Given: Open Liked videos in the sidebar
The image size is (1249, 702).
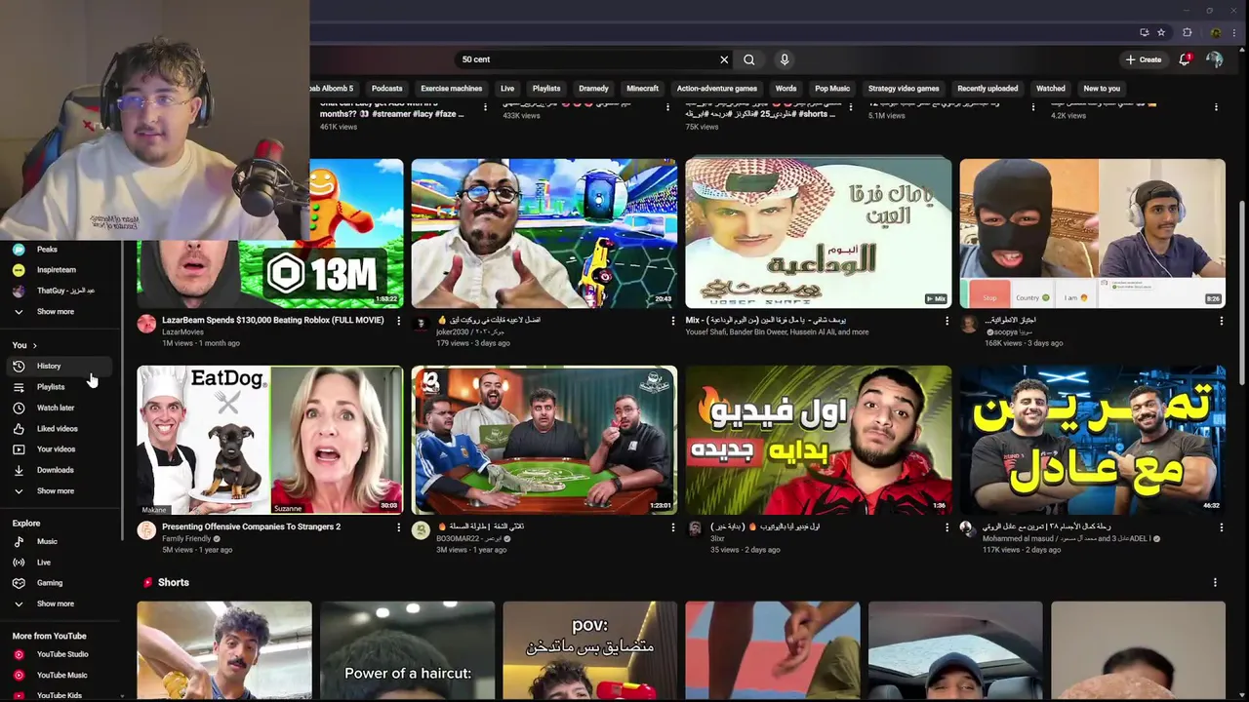Looking at the screenshot, I should pyautogui.click(x=60, y=429).
